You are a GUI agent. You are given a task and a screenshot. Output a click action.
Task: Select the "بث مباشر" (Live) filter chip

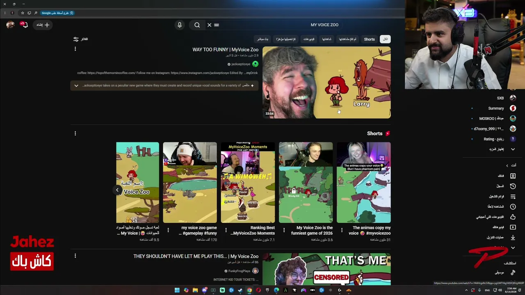point(262,39)
